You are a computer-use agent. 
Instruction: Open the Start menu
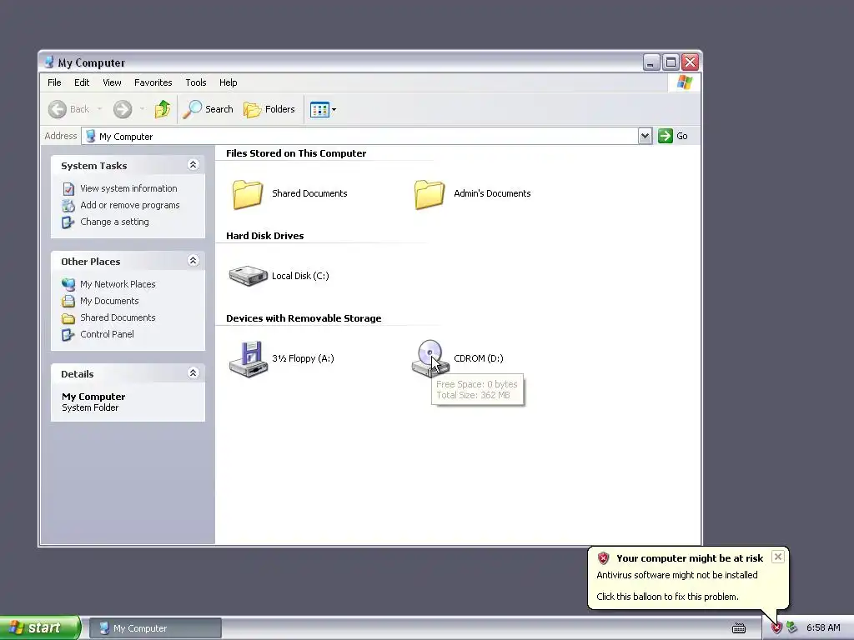pyautogui.click(x=40, y=627)
